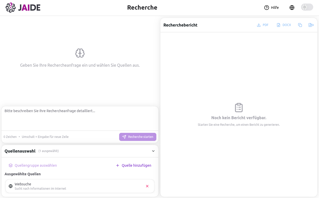Screen dimensions: 319x198
Task: Remove the Websuche source with the red X
Action: [147, 186]
